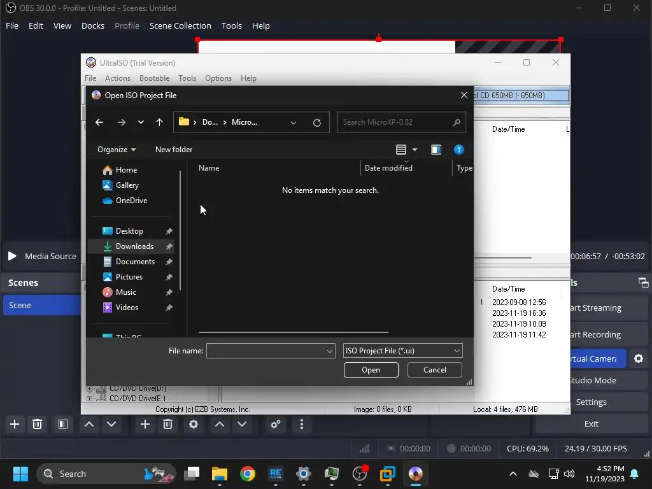652x489 pixels.
Task: Expand the File name history dropdown
Action: pyautogui.click(x=330, y=351)
